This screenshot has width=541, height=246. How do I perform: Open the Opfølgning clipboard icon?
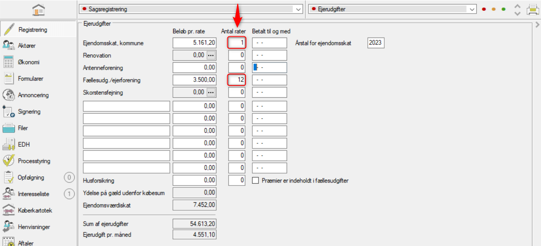click(9, 178)
